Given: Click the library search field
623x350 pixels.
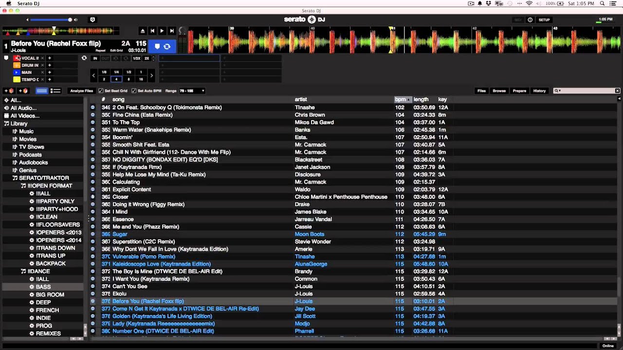Looking at the screenshot, I should (586, 91).
